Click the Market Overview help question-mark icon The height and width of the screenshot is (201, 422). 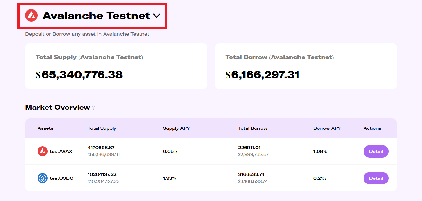93,108
